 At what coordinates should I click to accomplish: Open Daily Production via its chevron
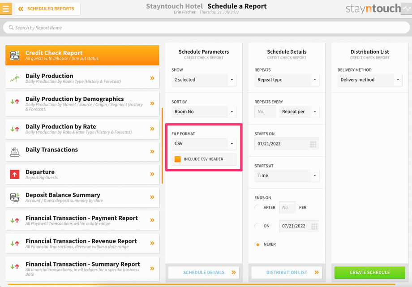tap(152, 78)
